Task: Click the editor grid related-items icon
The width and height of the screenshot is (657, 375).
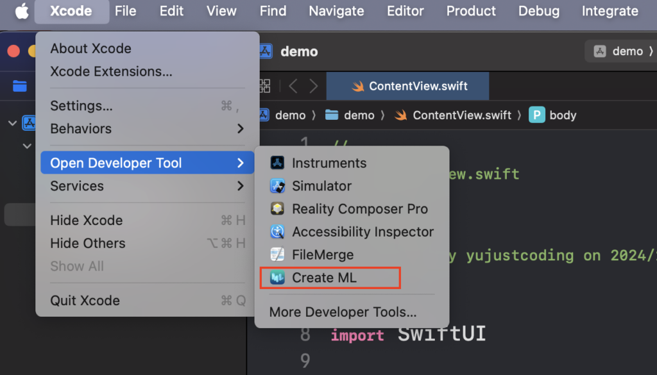Action: pyautogui.click(x=264, y=86)
